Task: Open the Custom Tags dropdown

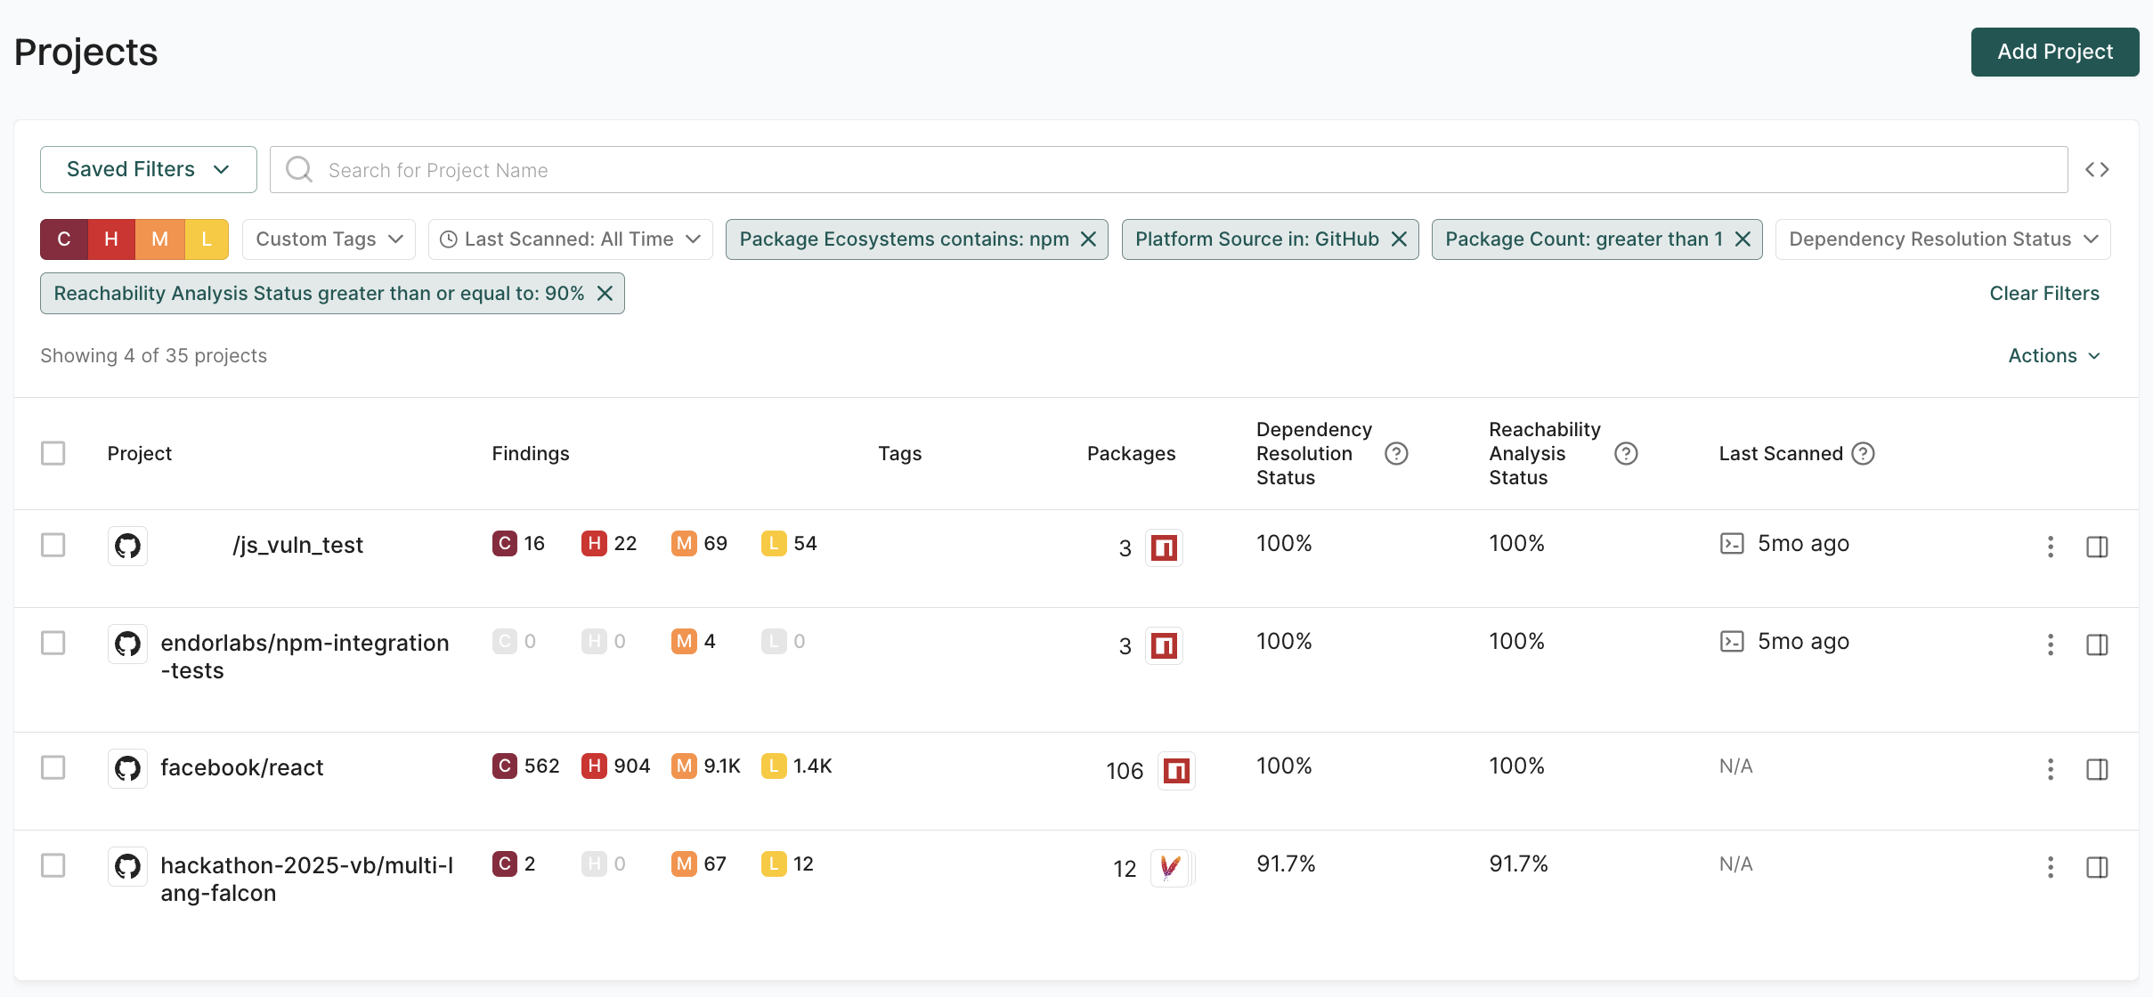Action: click(329, 239)
